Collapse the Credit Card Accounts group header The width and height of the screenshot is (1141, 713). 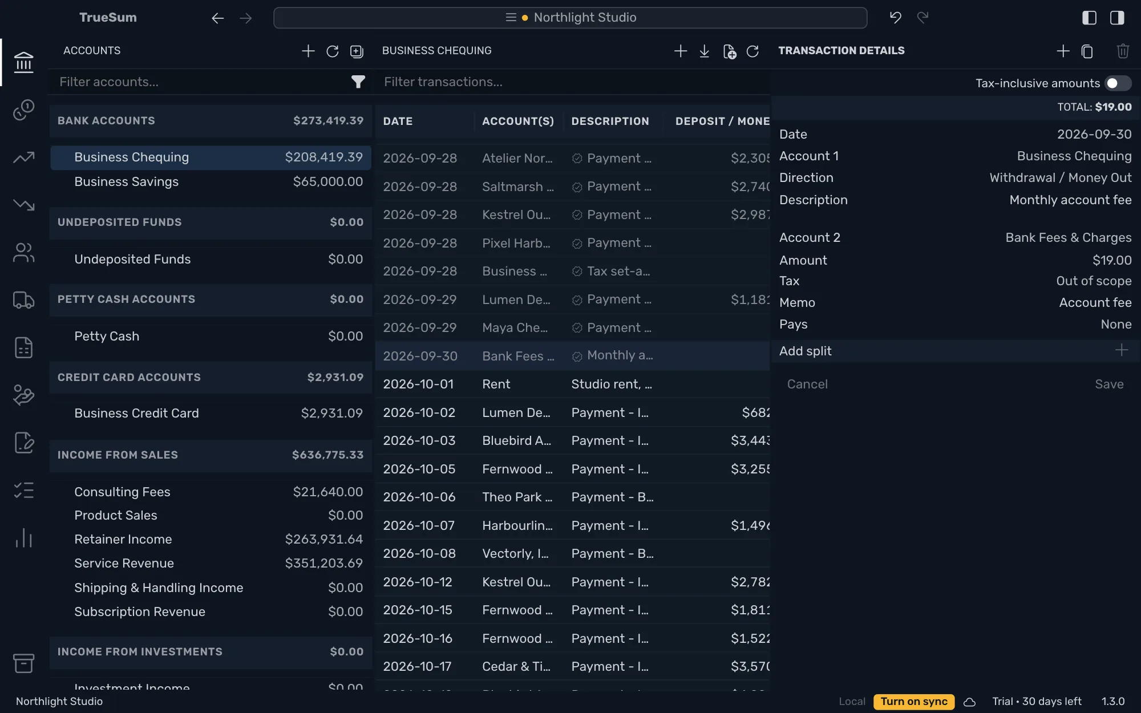(211, 377)
